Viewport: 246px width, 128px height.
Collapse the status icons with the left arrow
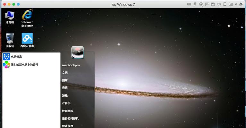pyautogui.click(x=236, y=4)
